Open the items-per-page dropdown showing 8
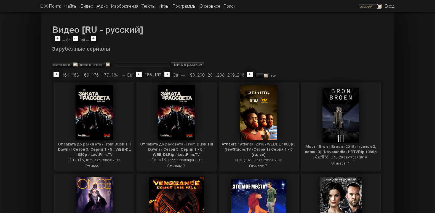Screen dimensions: 435x213 (262, 75)
